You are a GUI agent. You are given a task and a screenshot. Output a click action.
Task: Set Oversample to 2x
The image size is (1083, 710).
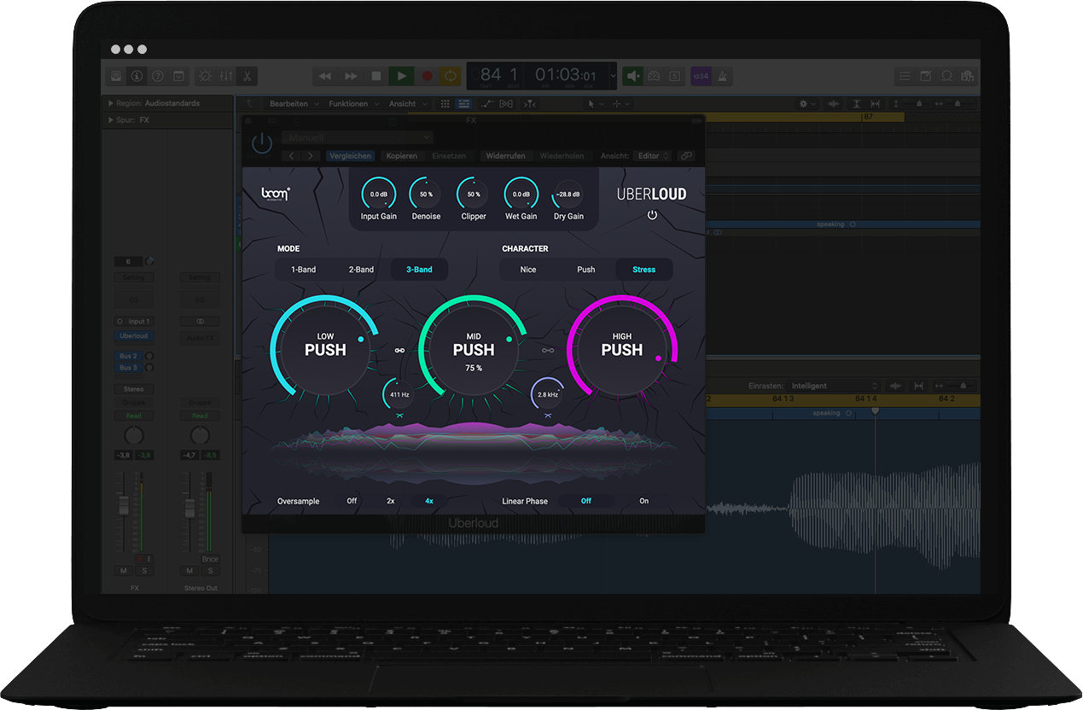pyautogui.click(x=391, y=501)
